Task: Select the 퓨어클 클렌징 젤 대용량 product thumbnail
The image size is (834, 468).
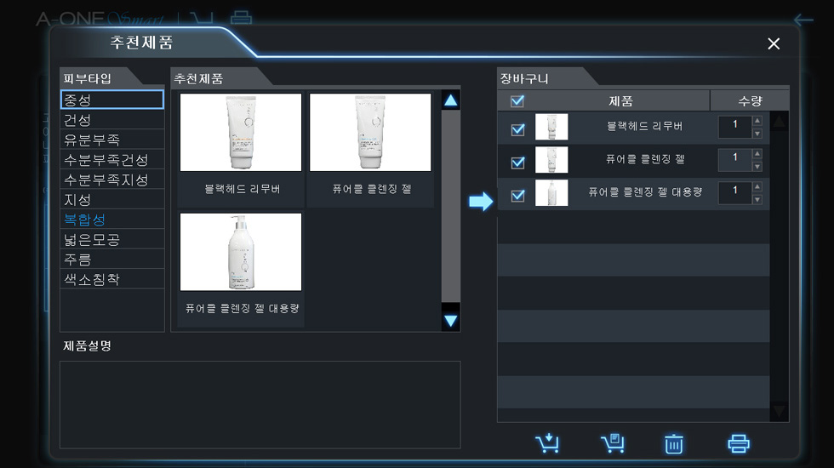Action: [241, 252]
